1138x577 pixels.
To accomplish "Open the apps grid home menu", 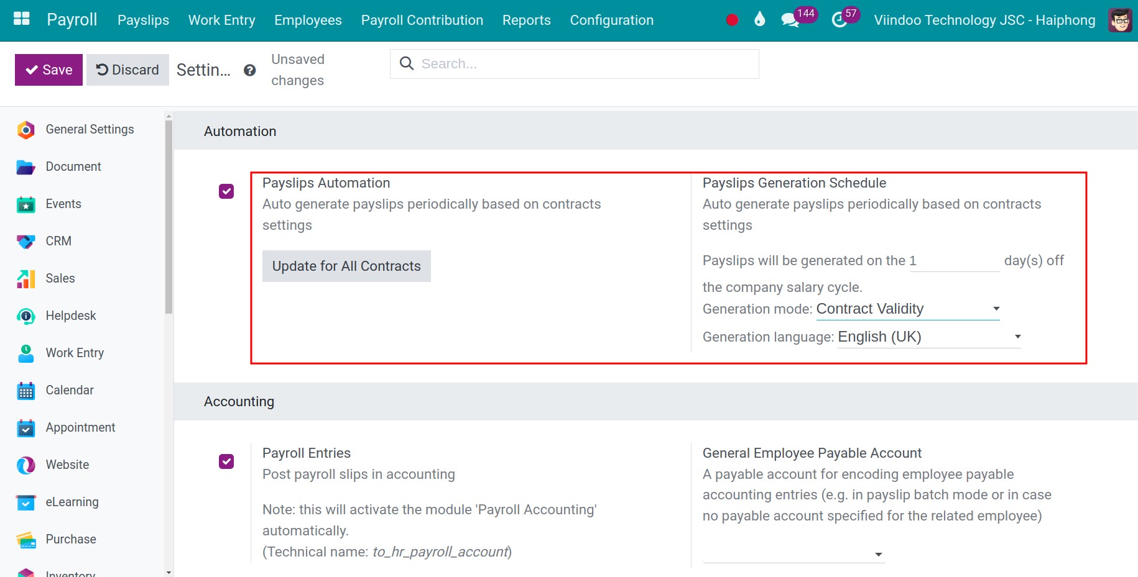I will pos(21,19).
